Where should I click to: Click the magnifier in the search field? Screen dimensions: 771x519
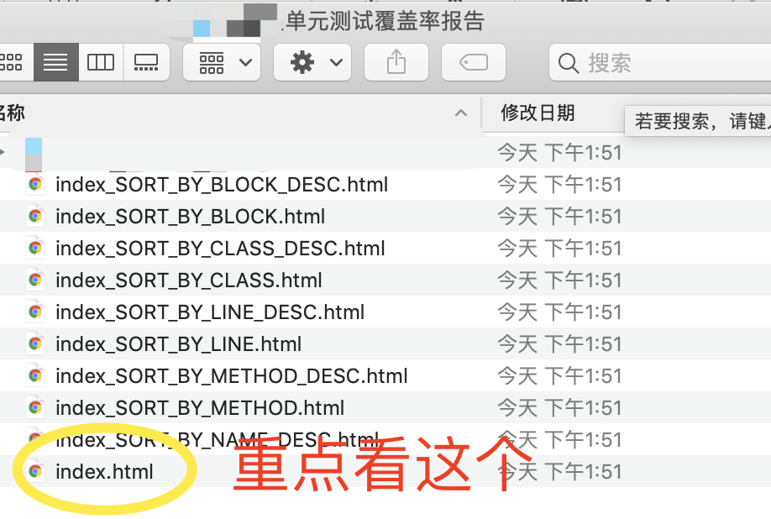[x=569, y=62]
